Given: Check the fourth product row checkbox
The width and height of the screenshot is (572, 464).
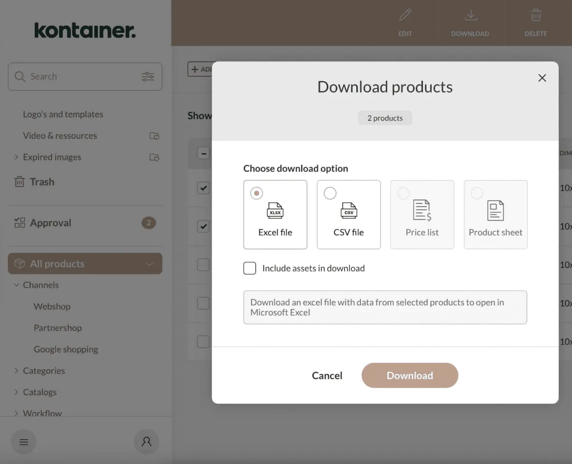Looking at the screenshot, I should pyautogui.click(x=204, y=303).
